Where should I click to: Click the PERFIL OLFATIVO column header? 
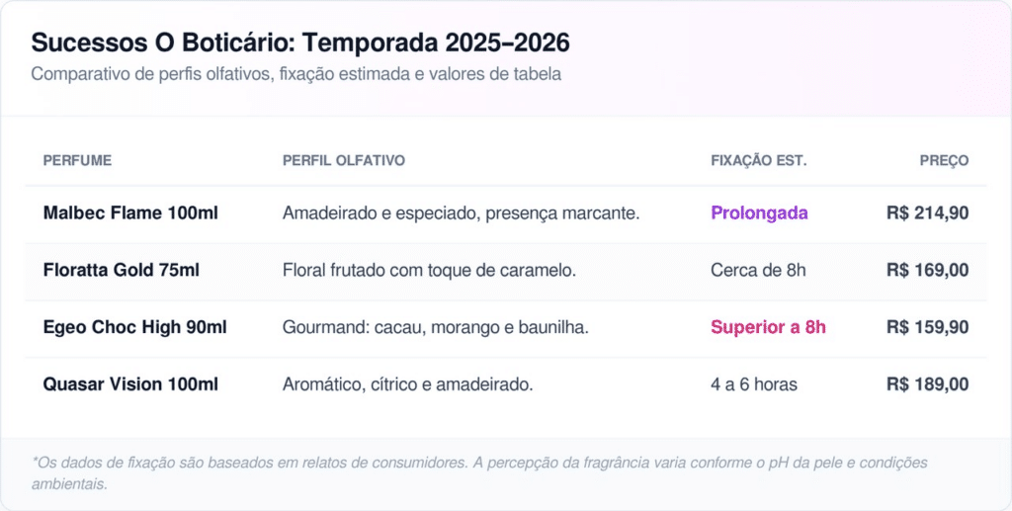click(343, 160)
